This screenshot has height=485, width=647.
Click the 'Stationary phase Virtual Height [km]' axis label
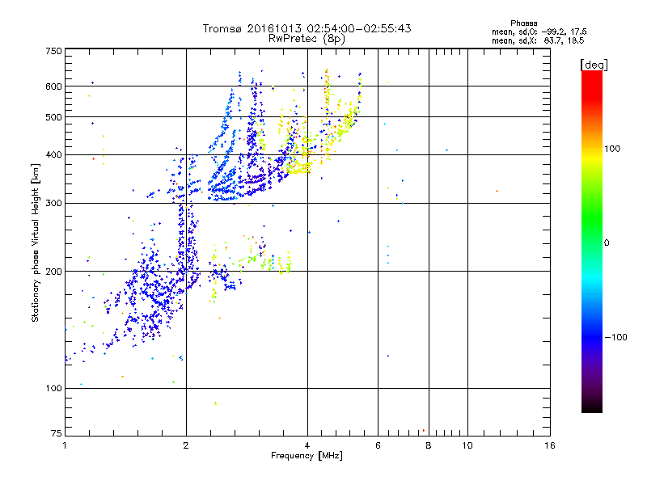(35, 243)
